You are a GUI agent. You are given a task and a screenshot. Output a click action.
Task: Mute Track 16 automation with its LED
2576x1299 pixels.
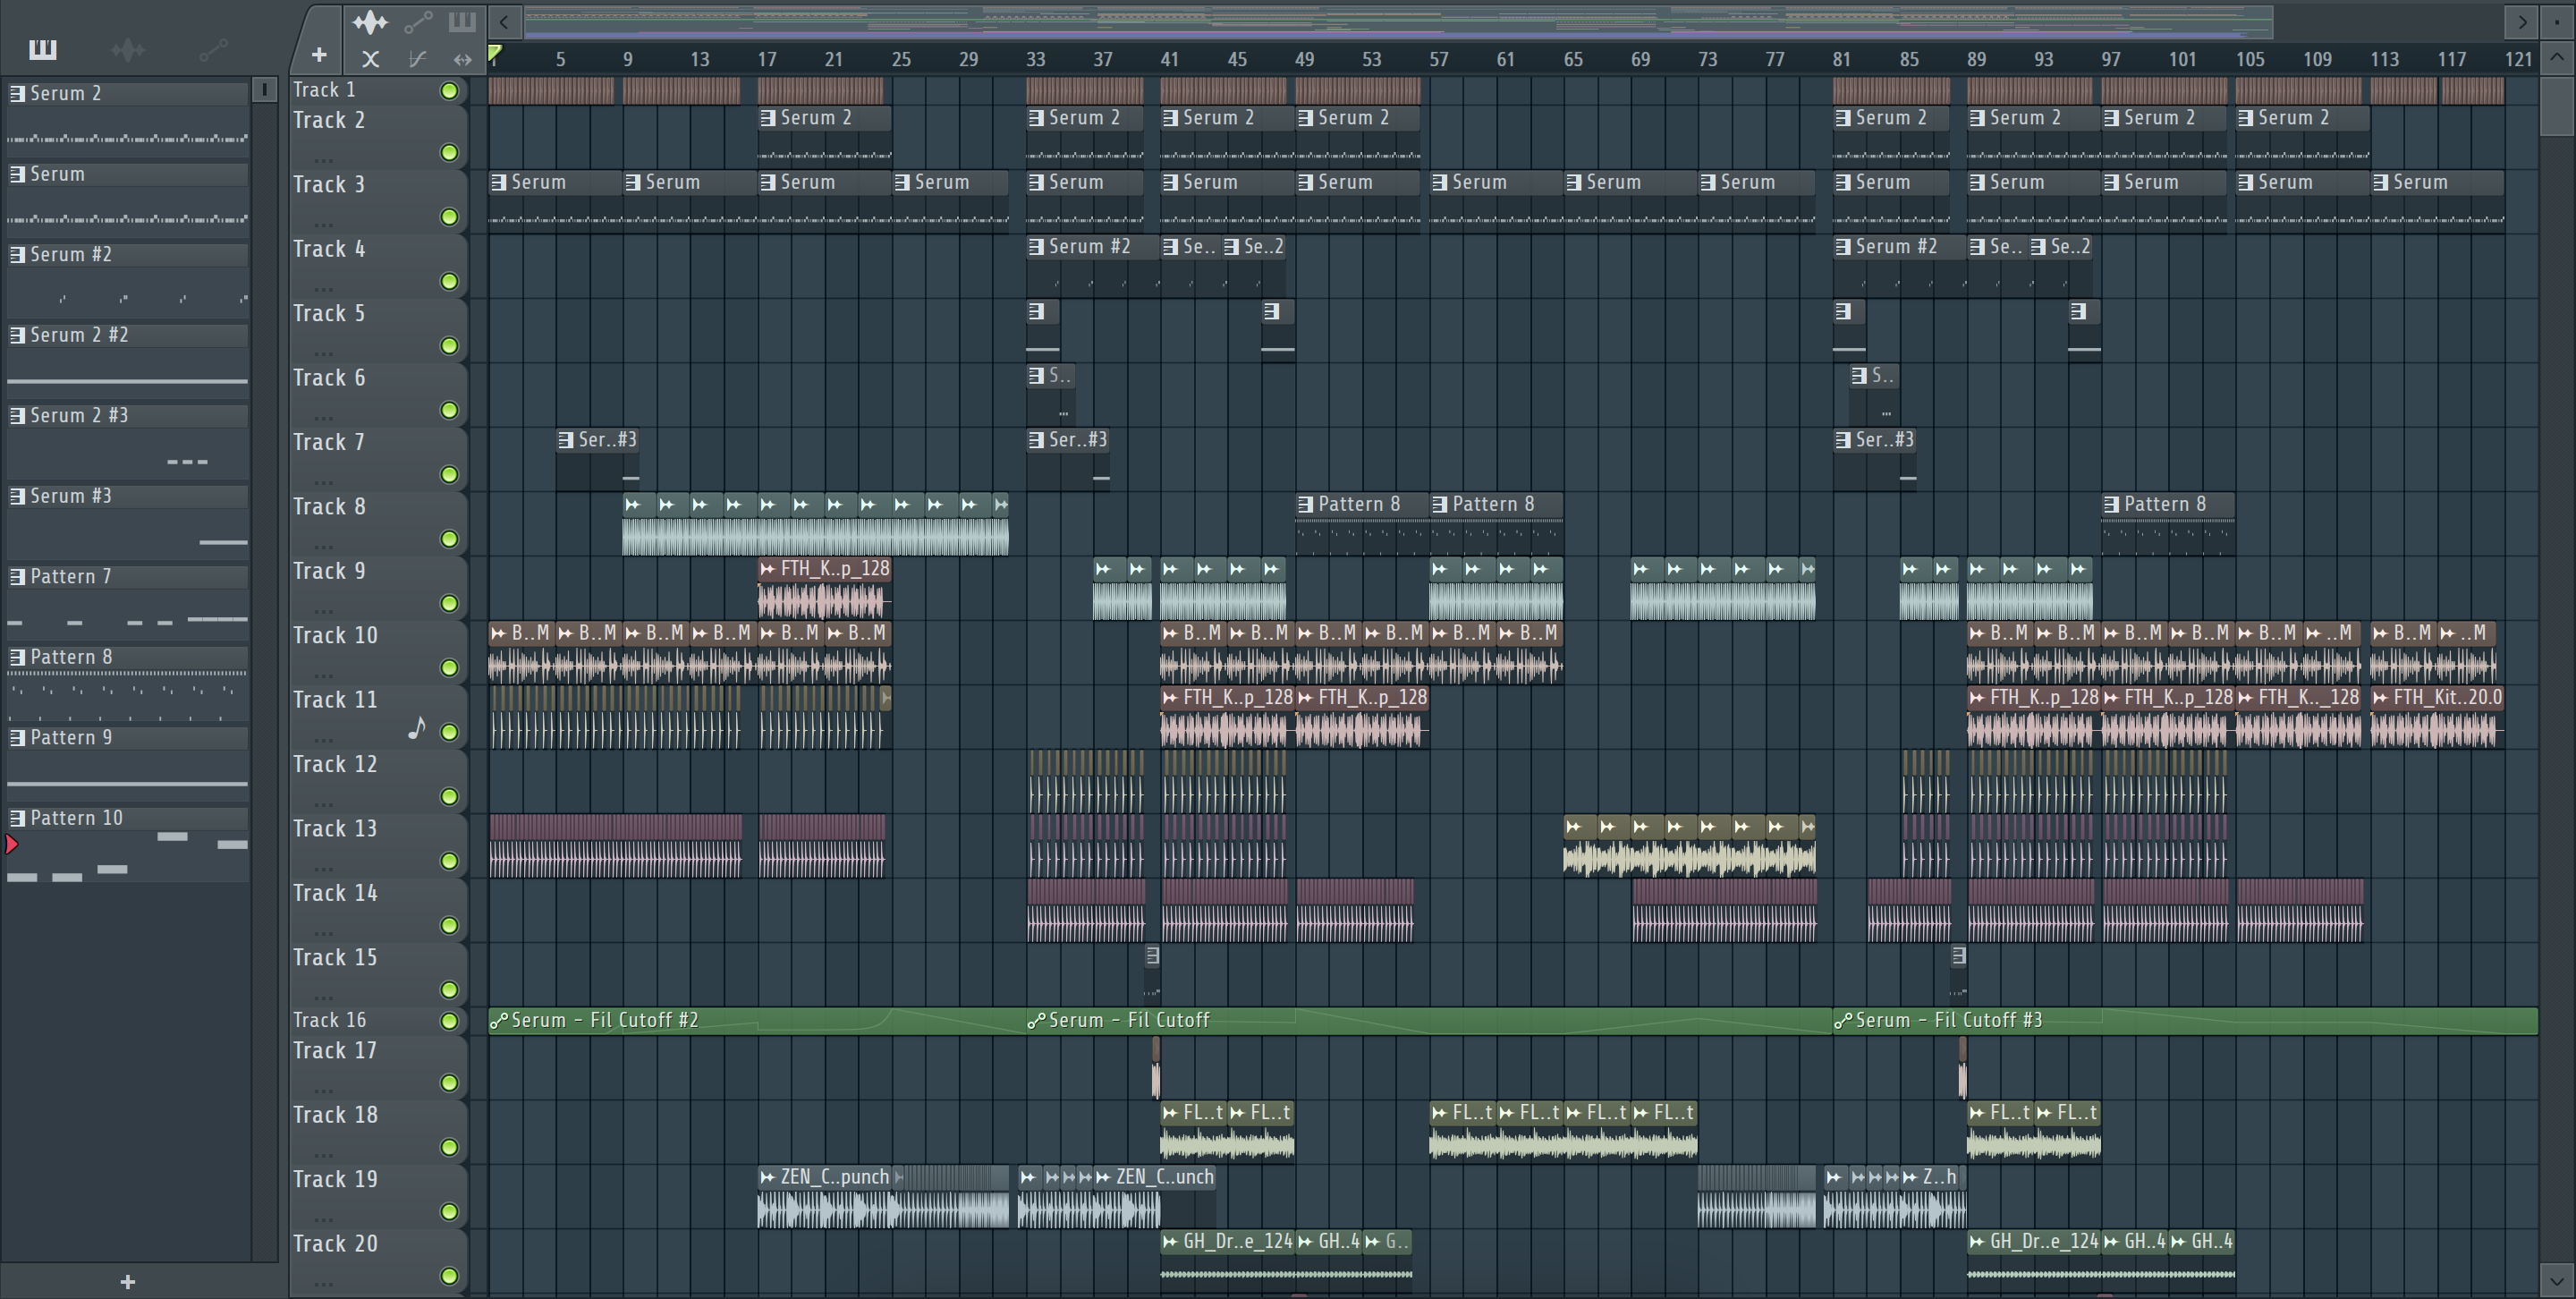449,1021
